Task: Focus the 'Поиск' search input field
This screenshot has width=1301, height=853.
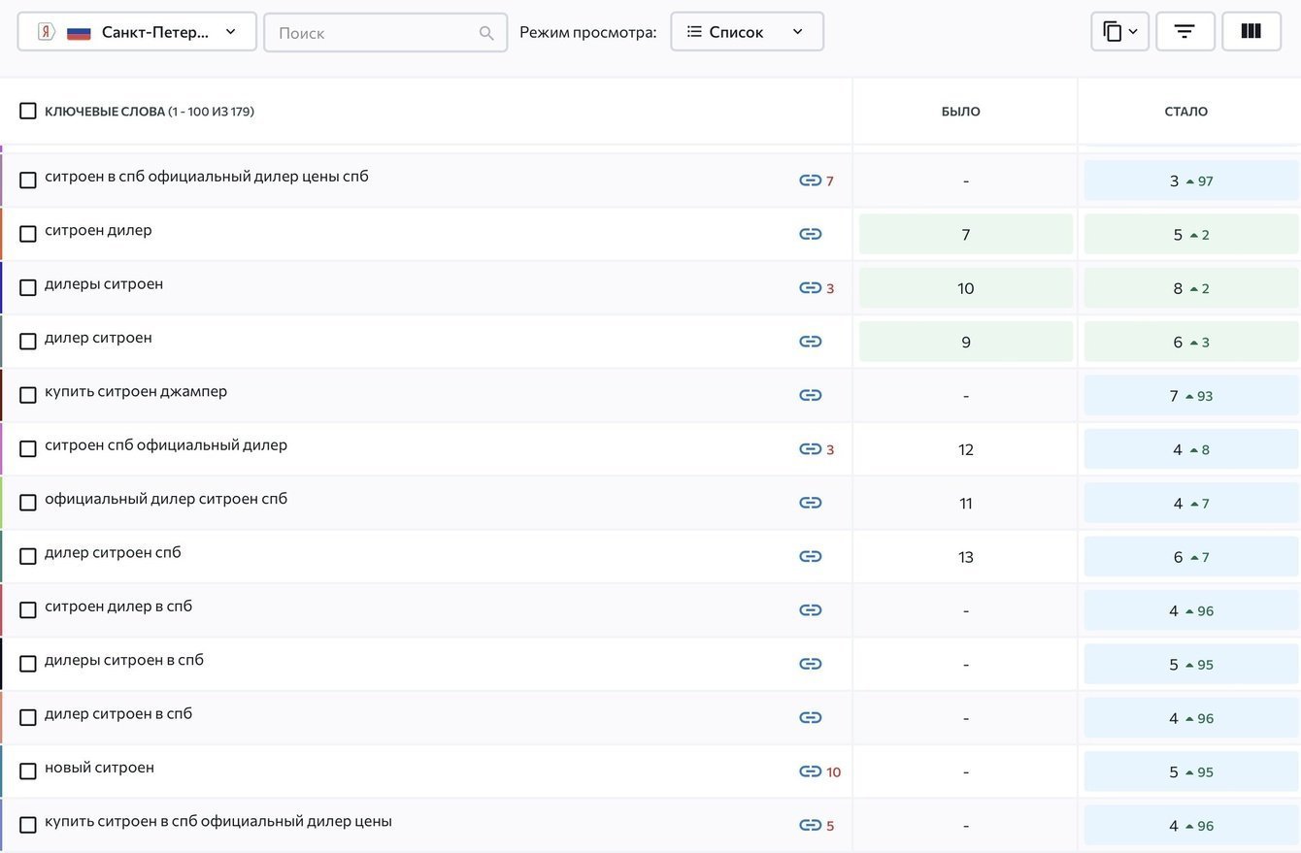Action: tap(374, 33)
